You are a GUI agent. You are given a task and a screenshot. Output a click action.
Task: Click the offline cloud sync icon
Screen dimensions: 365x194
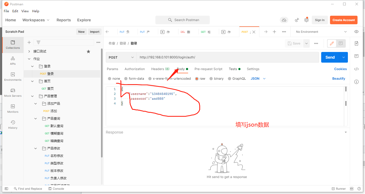tap(284, 20)
